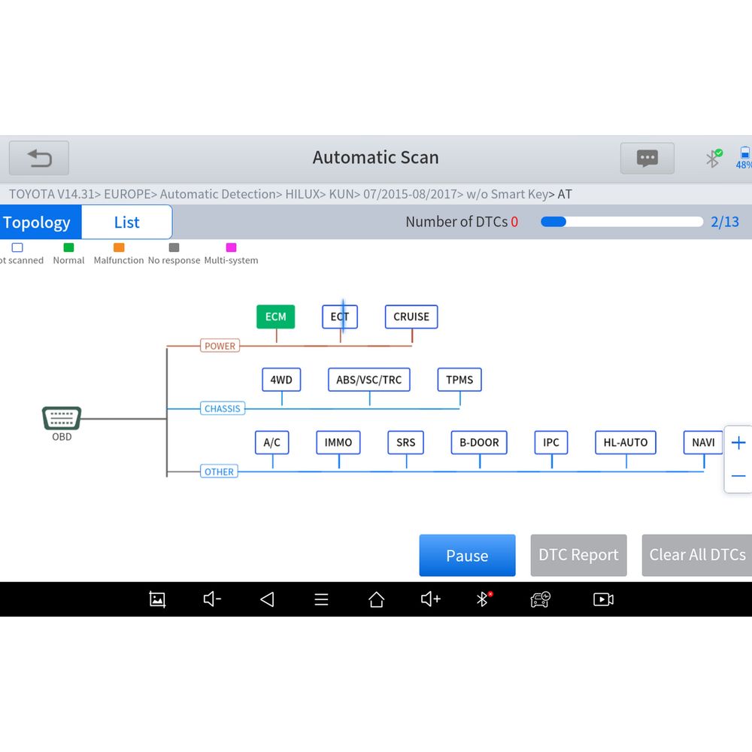Zoom out topology with minus button
This screenshot has width=752, height=752.
(738, 476)
